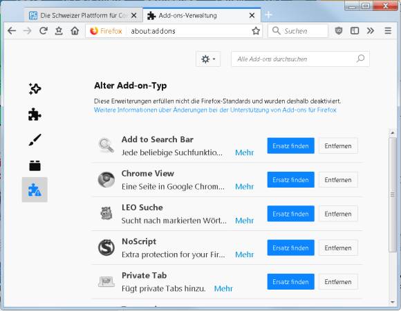Viewport: 401px width, 311px height.
Task: Select the Extensions puzzle-piece sidebar icon
Action: pos(35,114)
